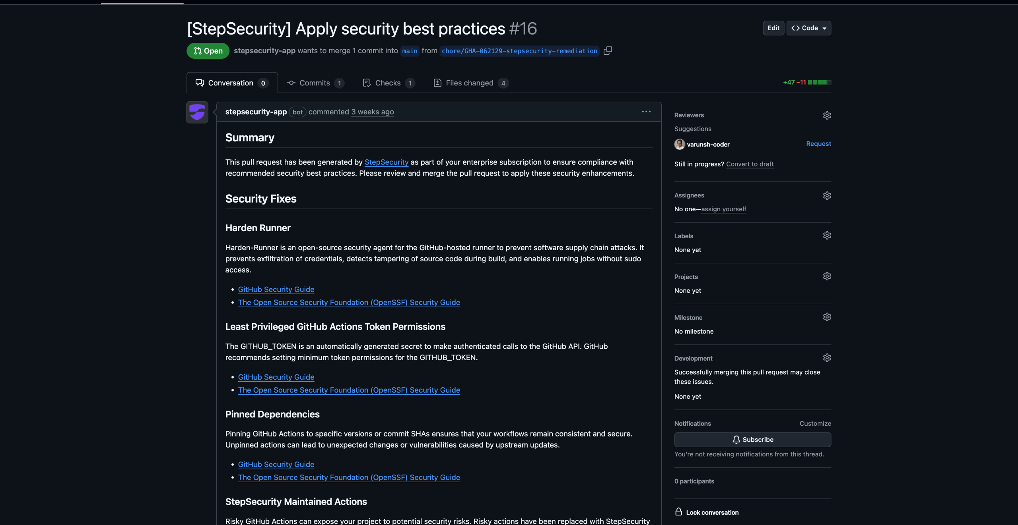Open Projects gear settings
The height and width of the screenshot is (525, 1018).
pyautogui.click(x=827, y=276)
